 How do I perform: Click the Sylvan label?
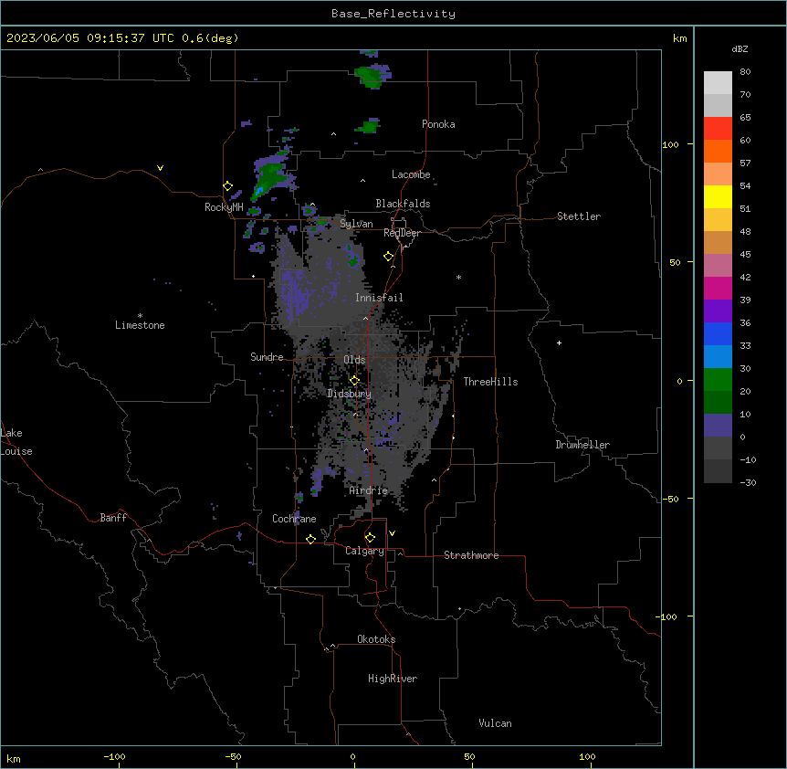click(x=356, y=224)
